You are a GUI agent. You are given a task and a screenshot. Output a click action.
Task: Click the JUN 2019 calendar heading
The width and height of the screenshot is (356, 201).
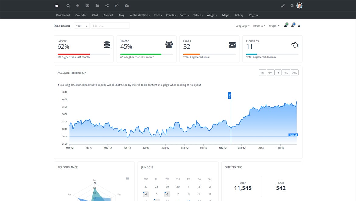(x=147, y=167)
